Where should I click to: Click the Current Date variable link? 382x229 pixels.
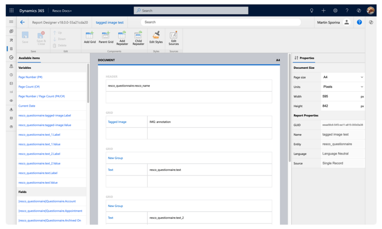(x=27, y=106)
